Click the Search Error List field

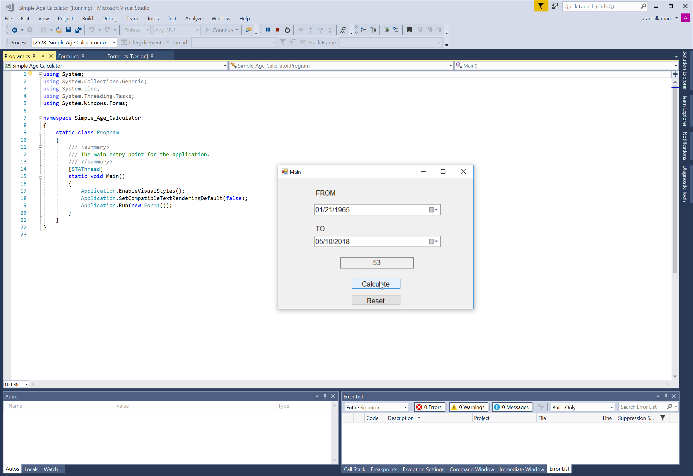click(x=642, y=407)
